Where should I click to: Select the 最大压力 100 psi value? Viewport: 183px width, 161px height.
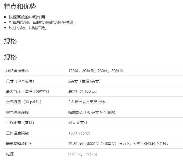(82, 92)
